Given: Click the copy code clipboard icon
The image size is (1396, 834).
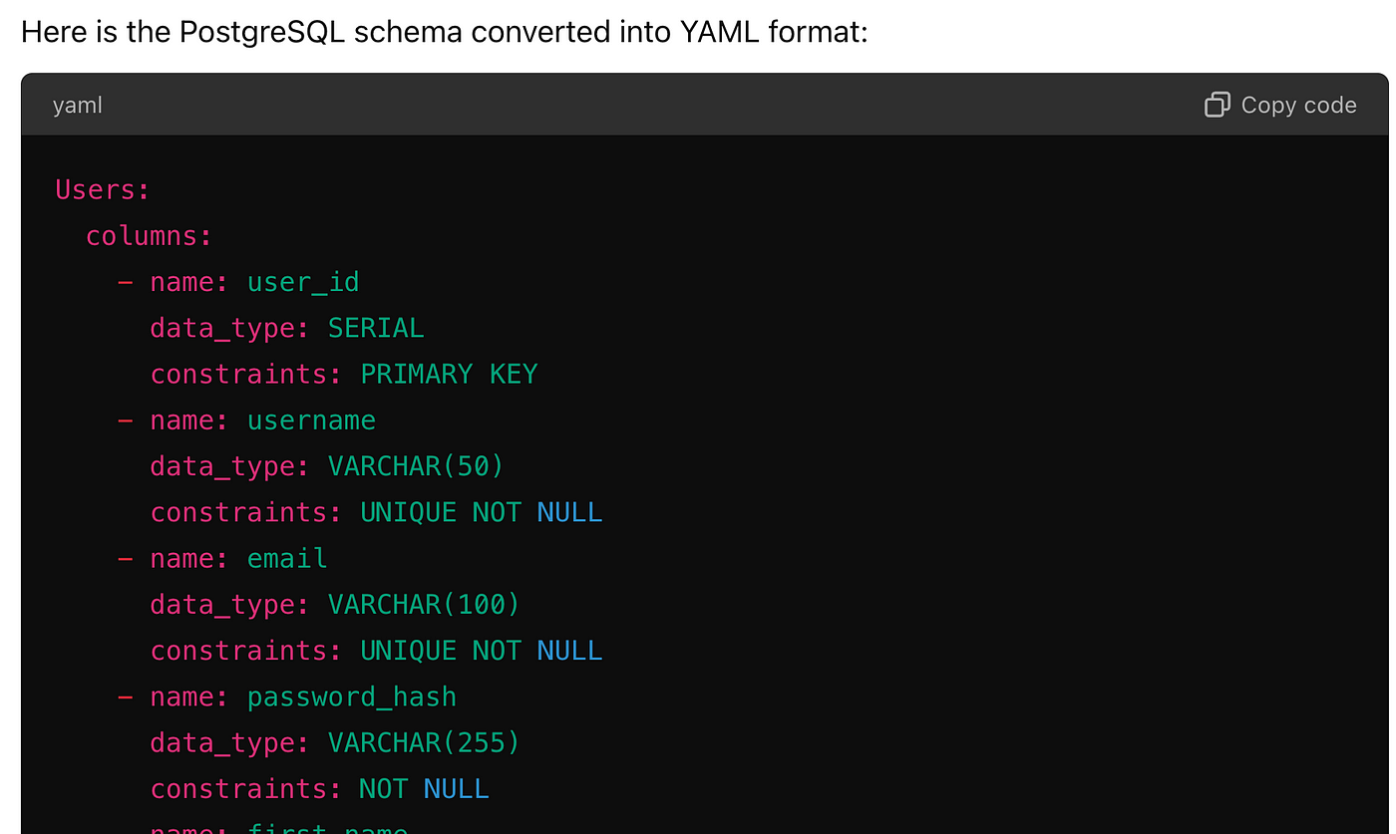Looking at the screenshot, I should click(x=1217, y=105).
